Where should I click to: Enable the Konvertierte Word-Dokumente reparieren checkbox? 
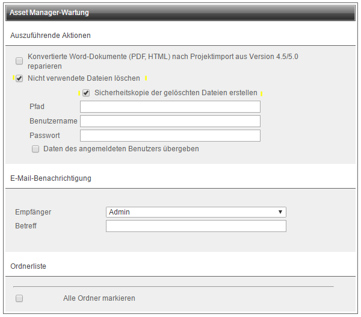coord(19,61)
